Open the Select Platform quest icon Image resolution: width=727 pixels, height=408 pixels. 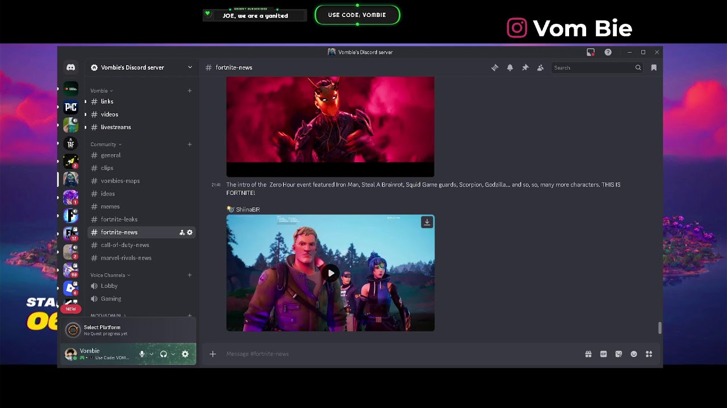(73, 330)
